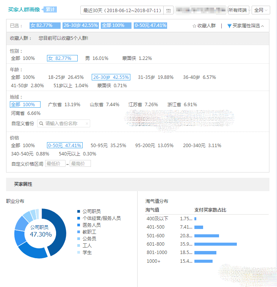Click the 支付买家数占比 column header
The width and height of the screenshot is (277, 287).
(210, 210)
